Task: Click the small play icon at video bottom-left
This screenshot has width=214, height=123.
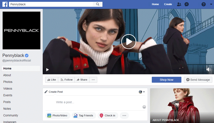Action: (47, 70)
